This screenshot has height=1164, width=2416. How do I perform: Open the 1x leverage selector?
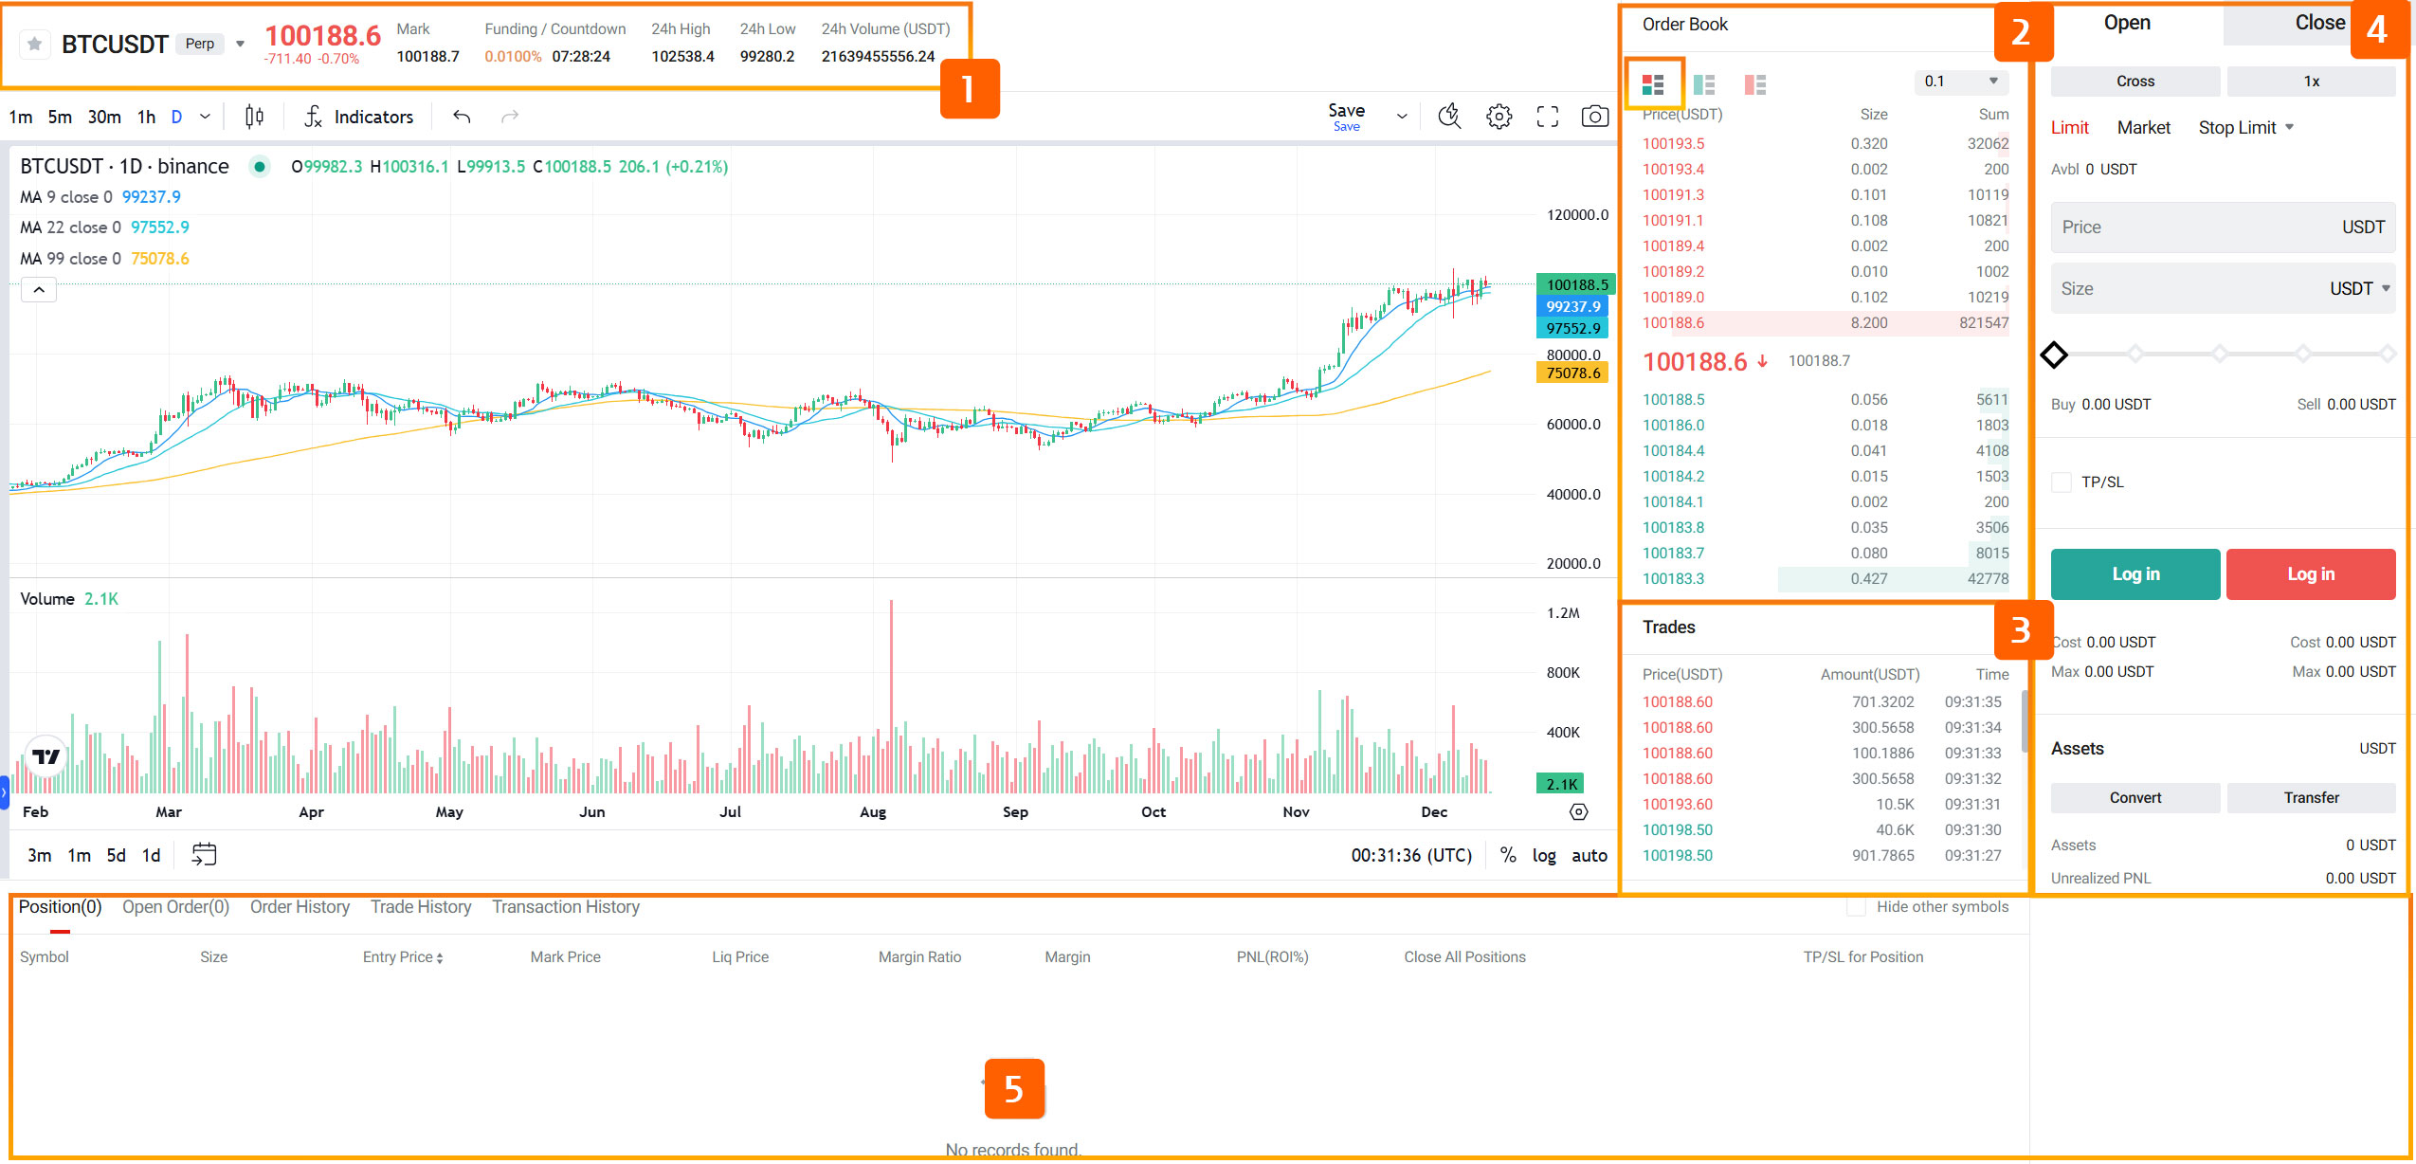coord(2311,82)
